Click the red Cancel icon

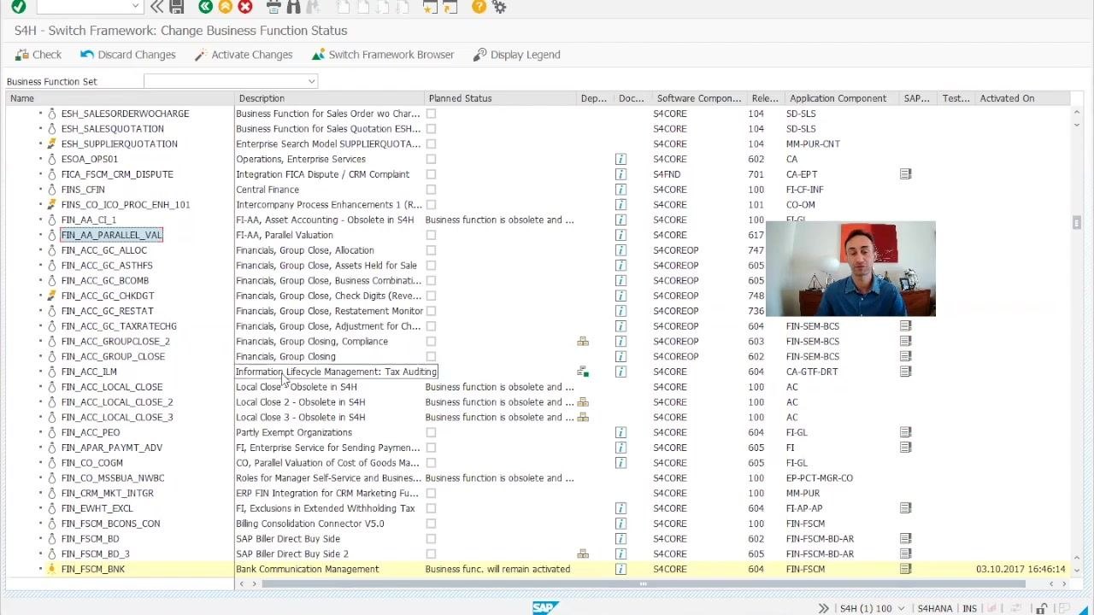[x=245, y=7]
